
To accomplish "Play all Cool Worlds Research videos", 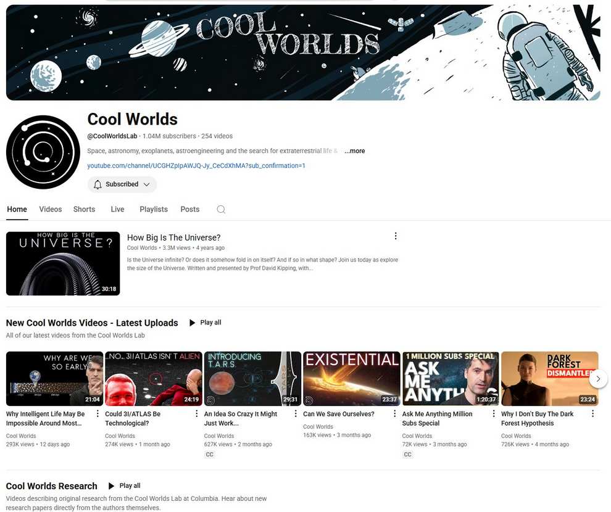I will (124, 486).
